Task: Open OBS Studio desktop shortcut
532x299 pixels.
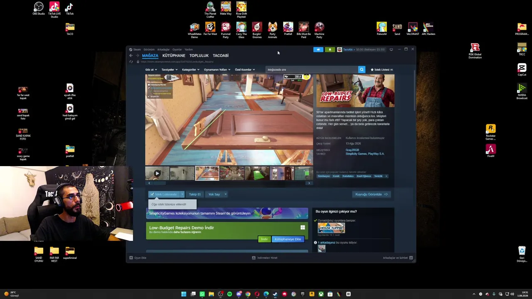Action: (39, 9)
